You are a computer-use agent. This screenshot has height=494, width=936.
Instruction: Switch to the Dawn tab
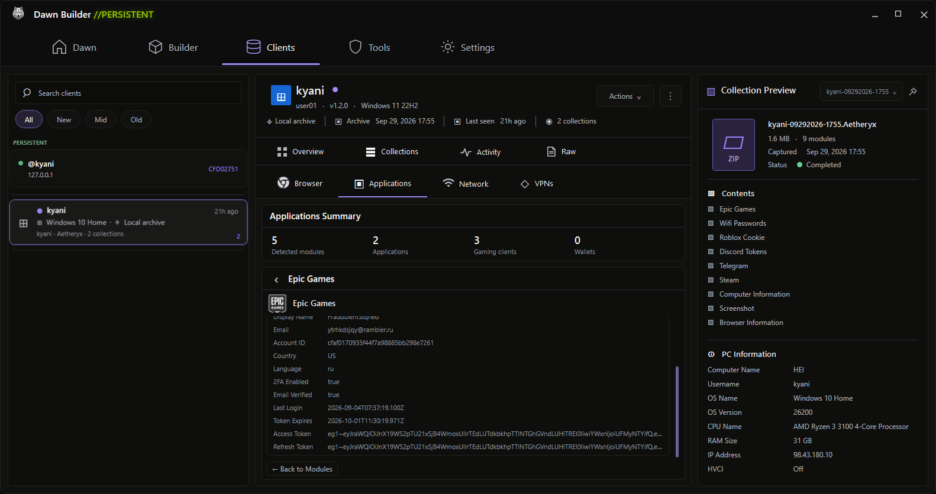click(x=75, y=47)
